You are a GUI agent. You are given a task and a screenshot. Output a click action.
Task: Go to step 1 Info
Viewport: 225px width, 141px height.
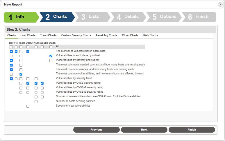[21, 17]
